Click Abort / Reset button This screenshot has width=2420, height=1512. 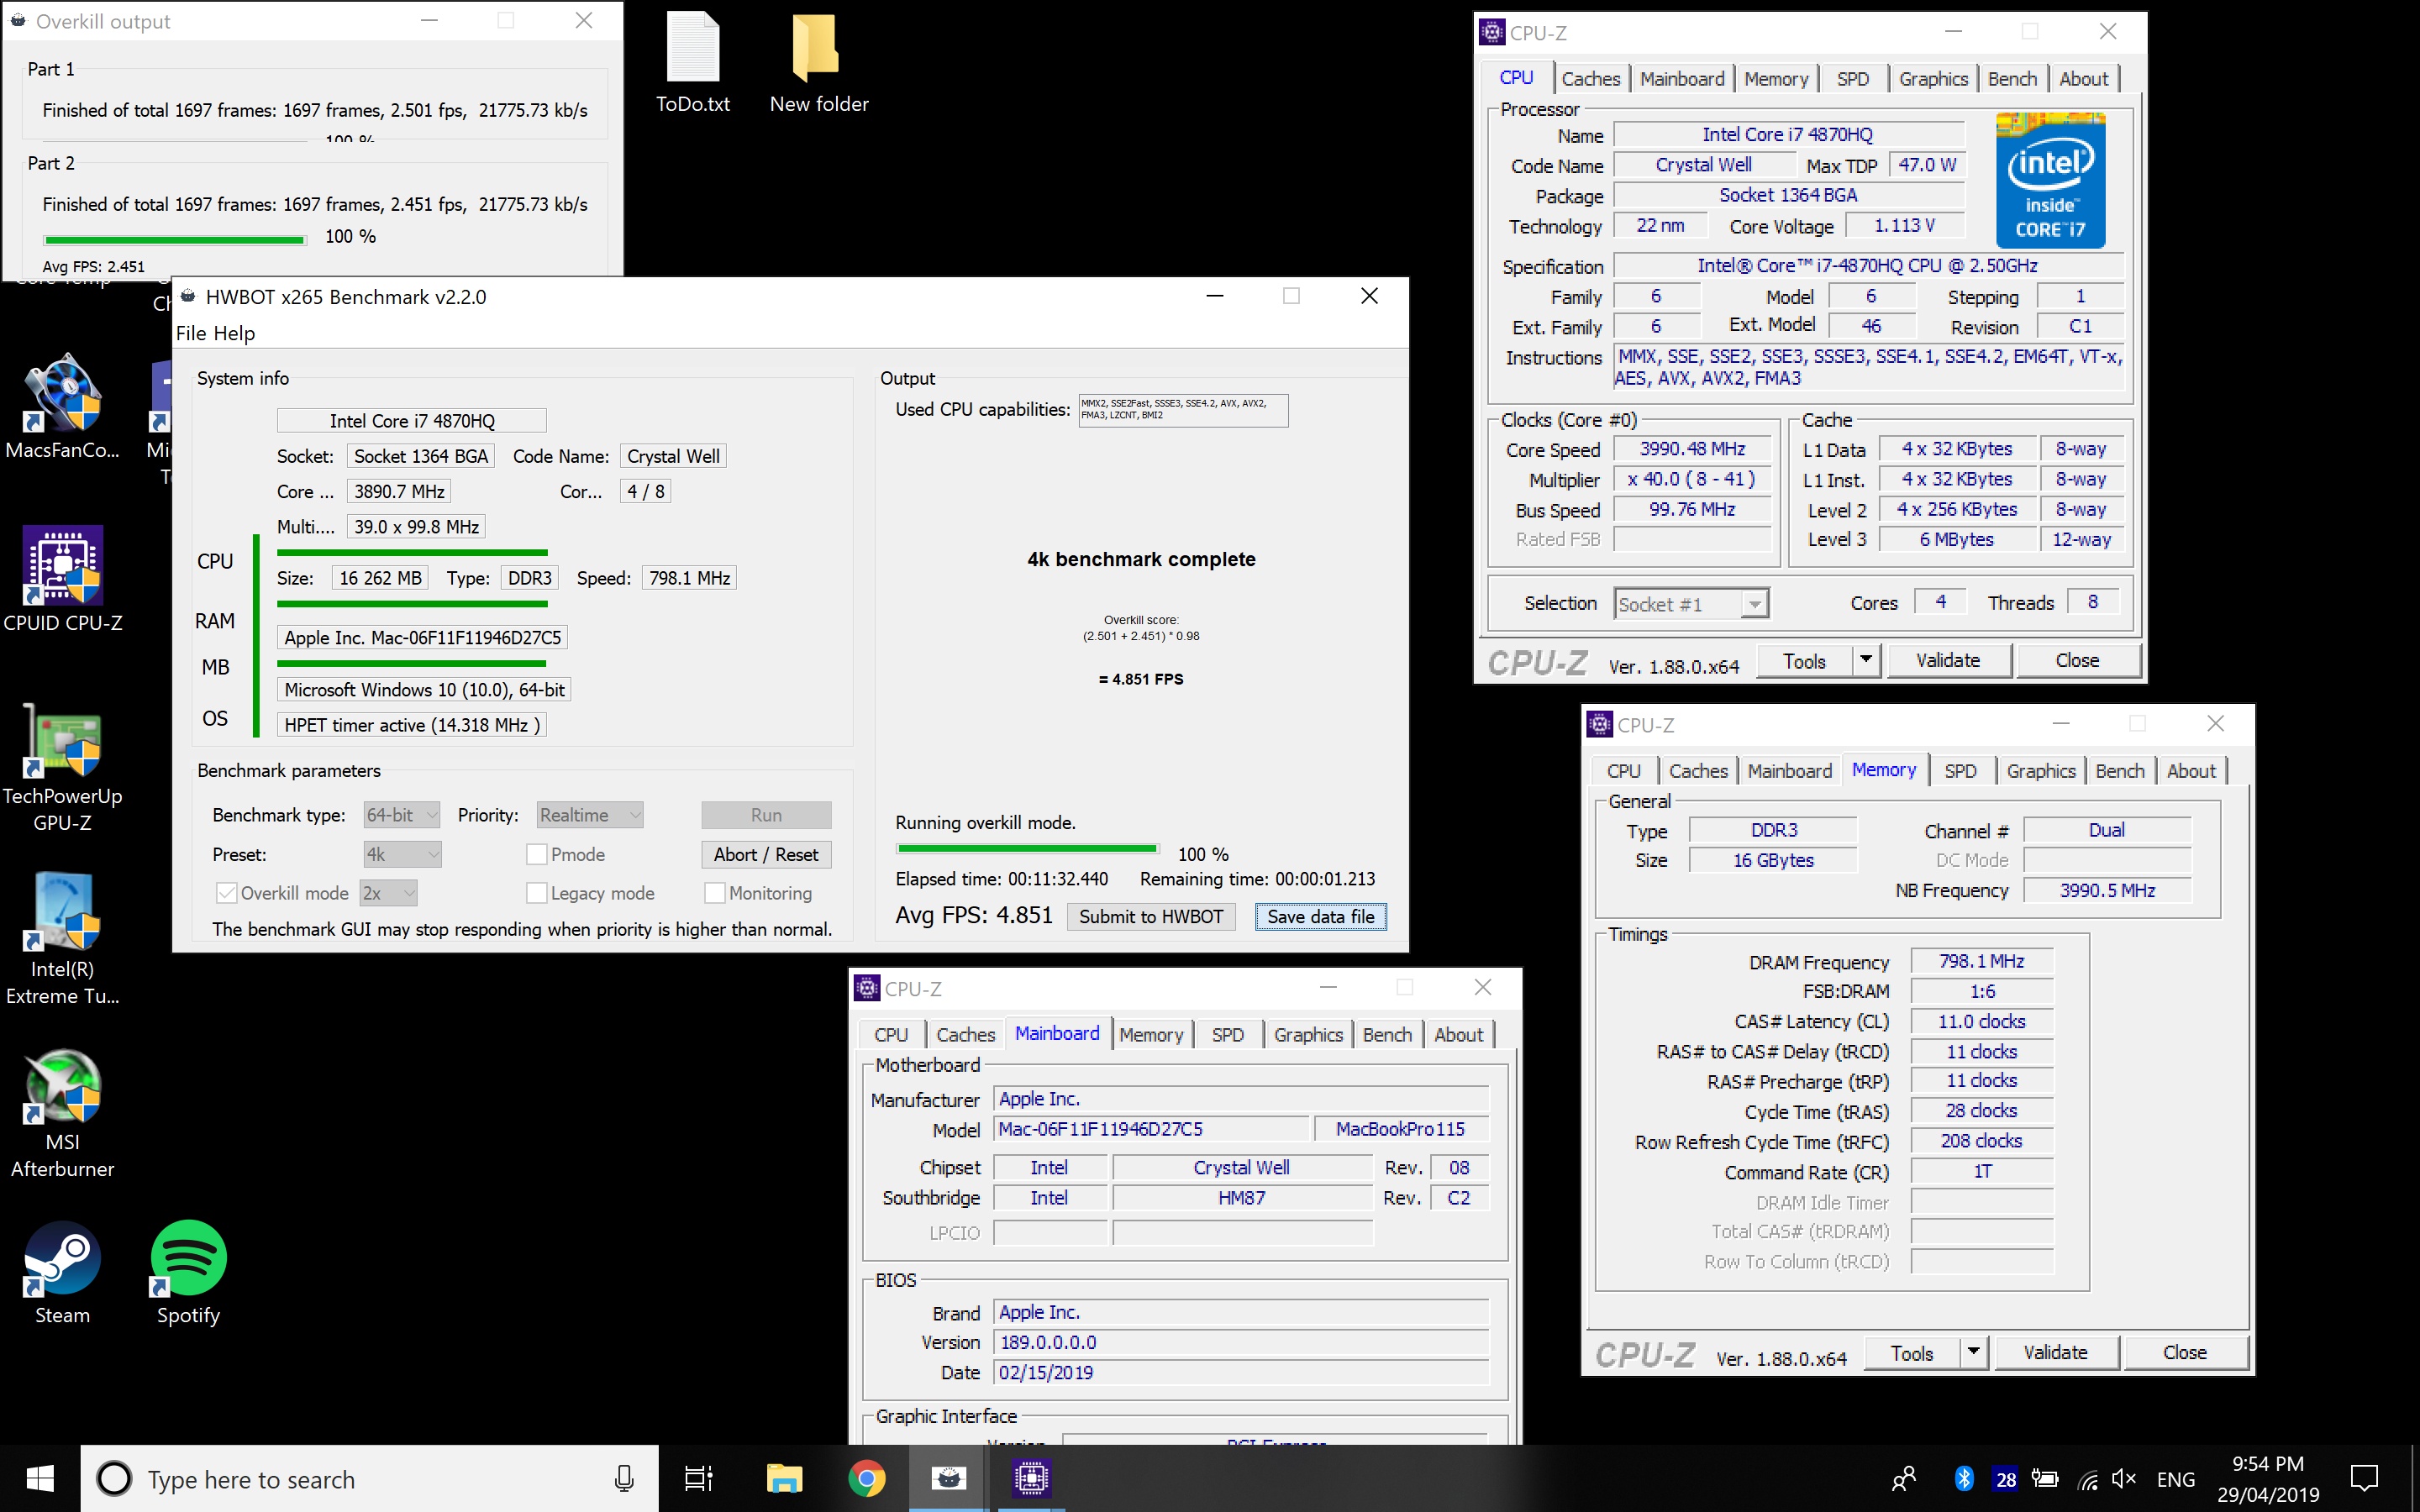[x=766, y=854]
